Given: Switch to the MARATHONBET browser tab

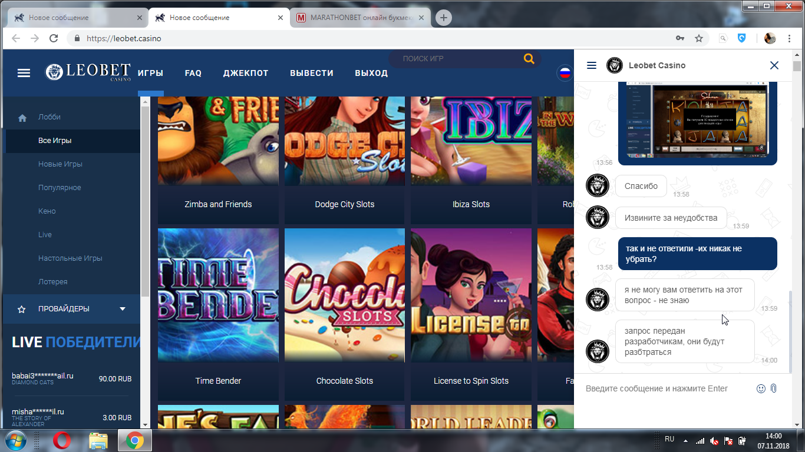Looking at the screenshot, I should pos(361,18).
